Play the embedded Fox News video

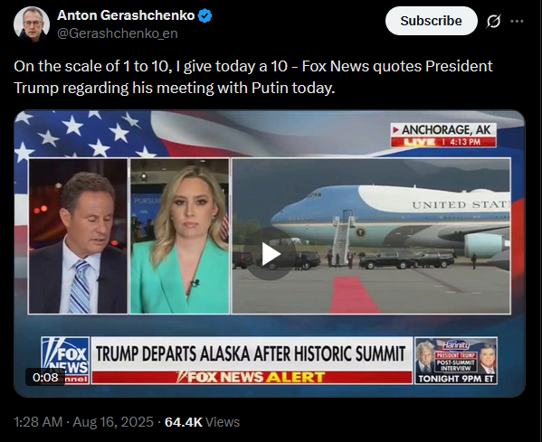coord(270,254)
